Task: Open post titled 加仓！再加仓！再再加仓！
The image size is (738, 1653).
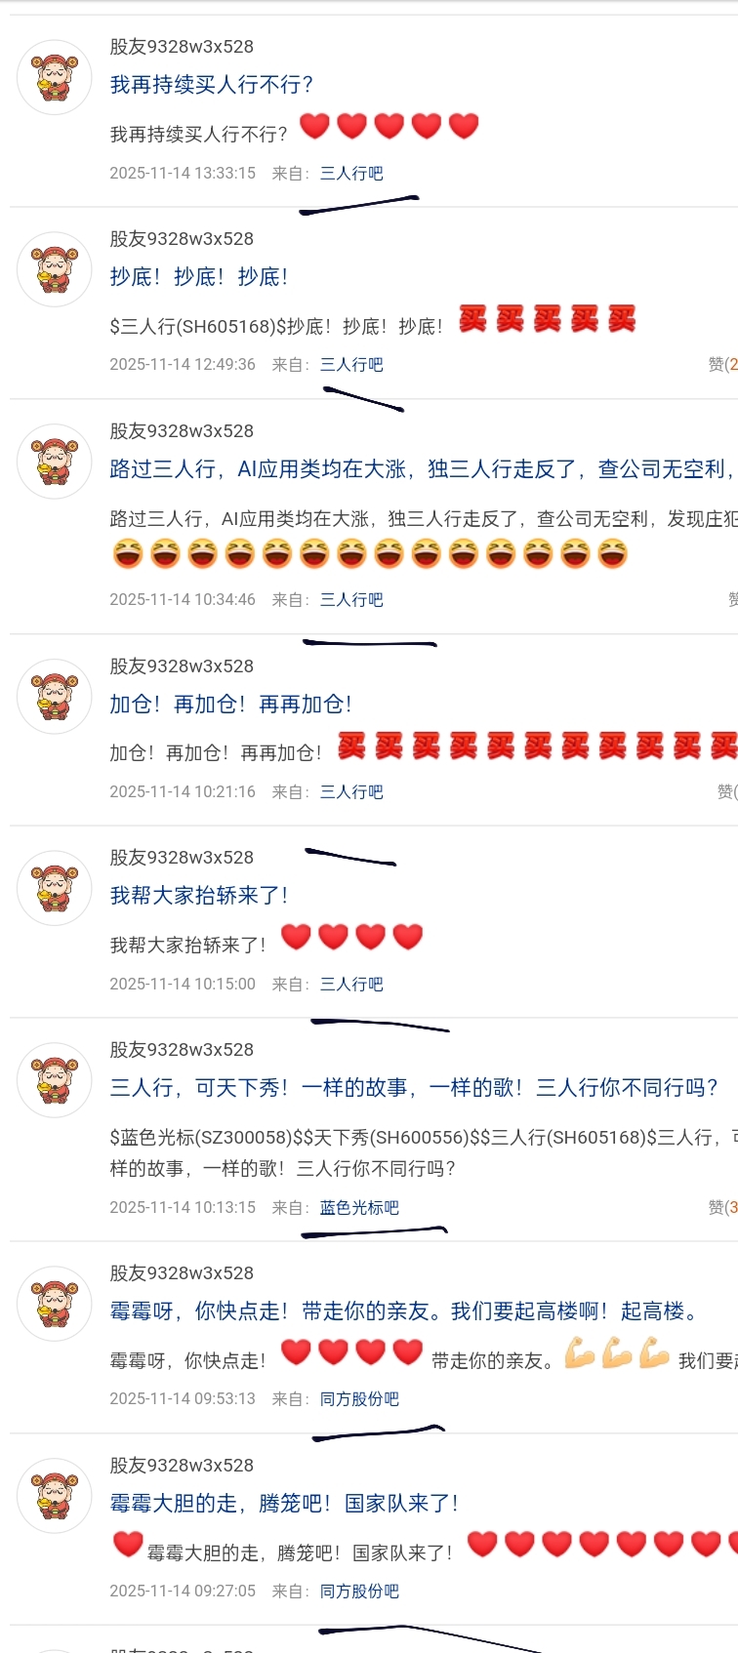Action: tap(231, 705)
